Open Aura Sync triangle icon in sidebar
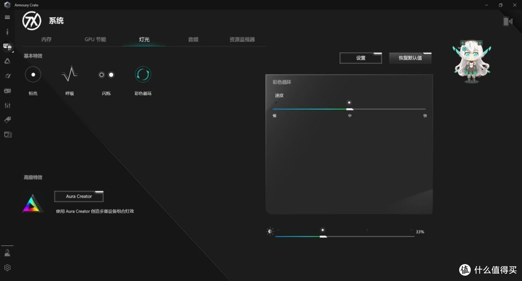 [7, 61]
